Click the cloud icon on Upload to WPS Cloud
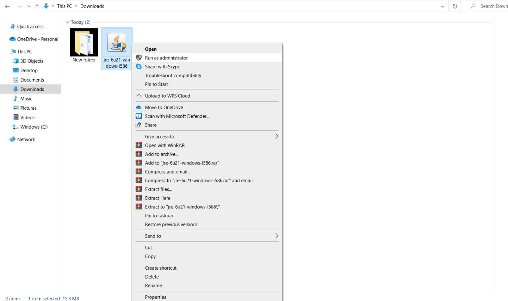 [x=139, y=95]
